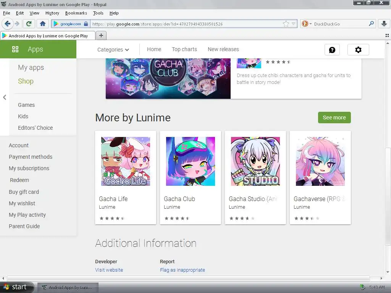Open My wishlist in sidebar
The image size is (391, 293).
click(x=22, y=203)
